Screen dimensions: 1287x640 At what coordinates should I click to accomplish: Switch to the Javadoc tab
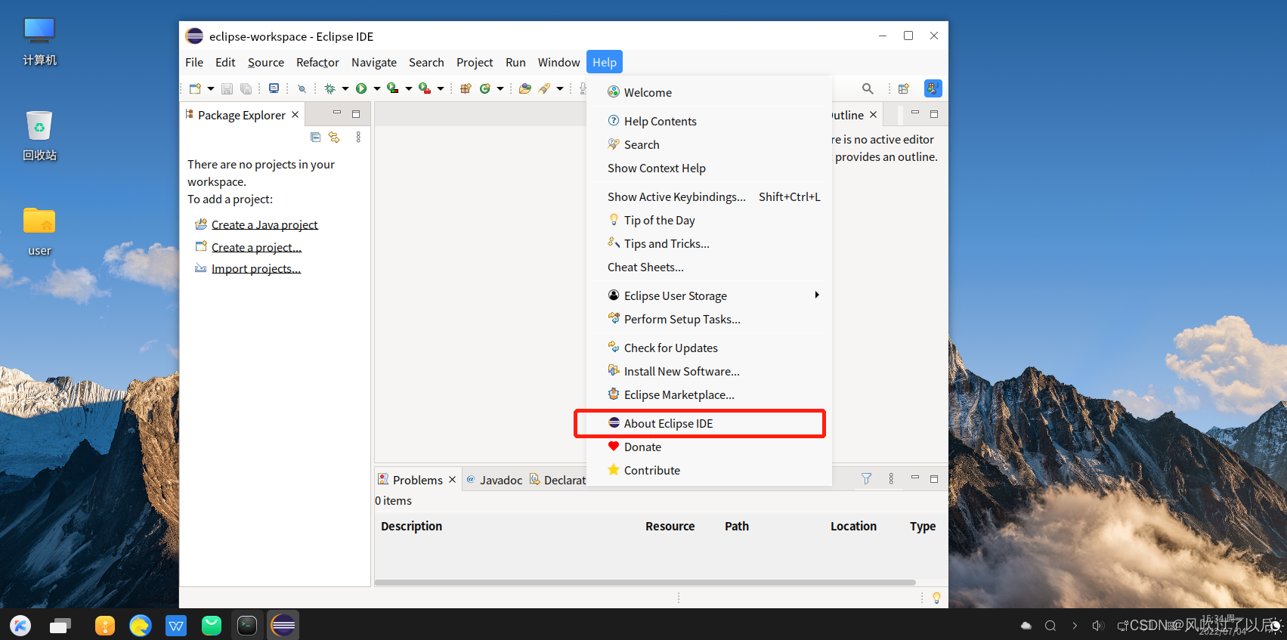pos(494,480)
